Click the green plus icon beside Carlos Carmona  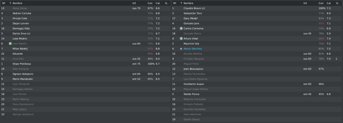(181, 28)
